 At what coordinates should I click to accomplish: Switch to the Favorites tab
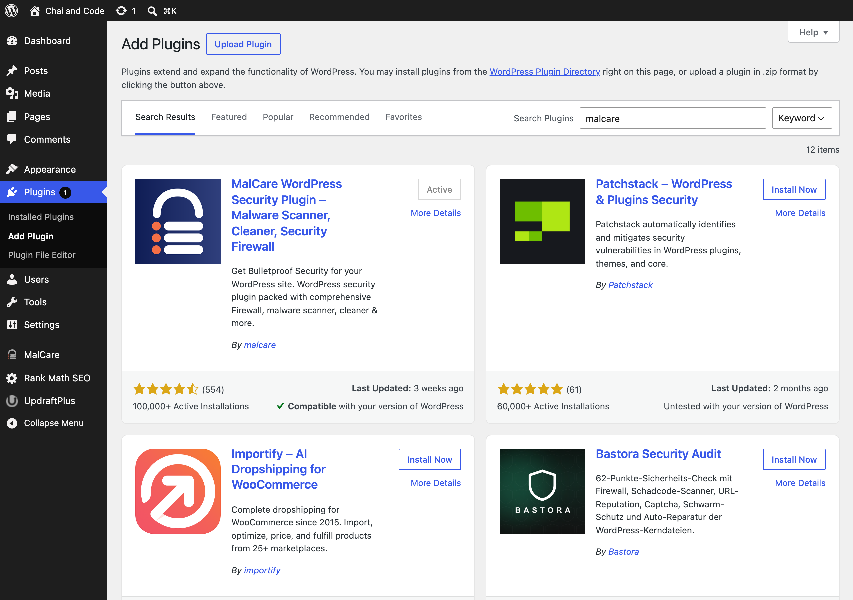point(403,117)
